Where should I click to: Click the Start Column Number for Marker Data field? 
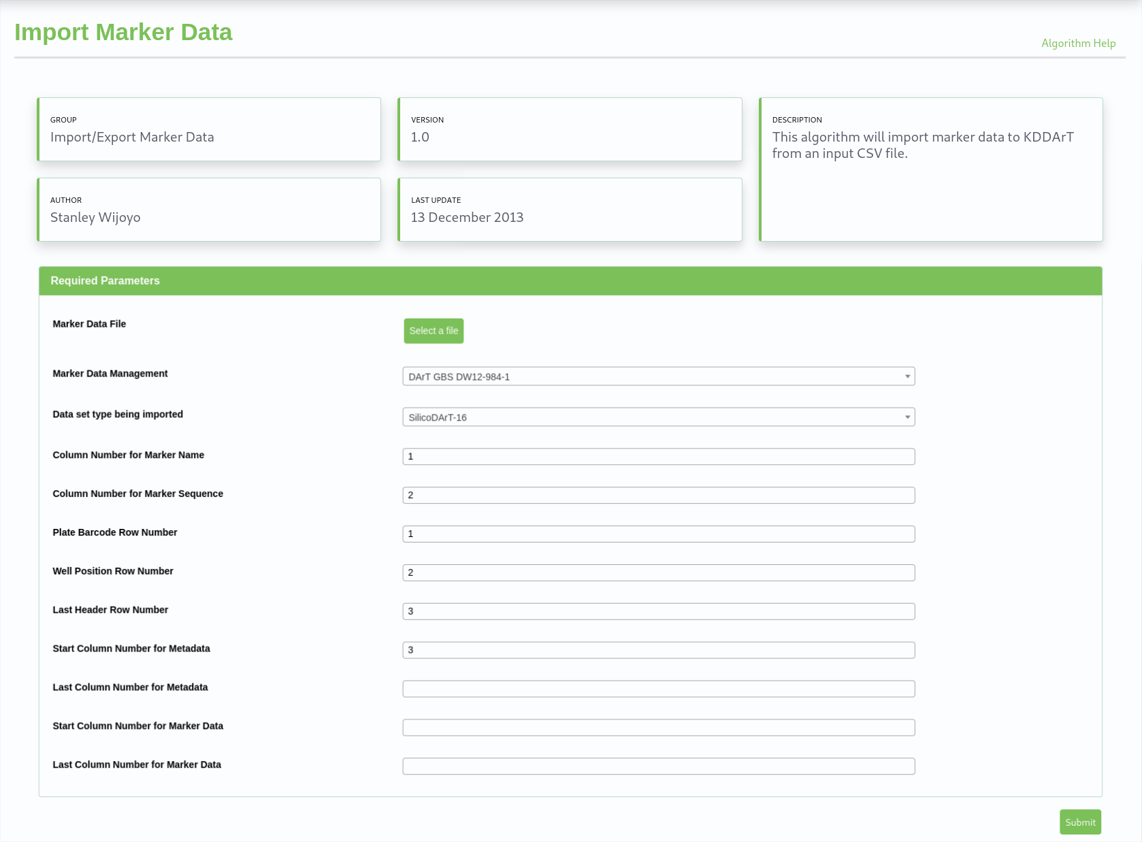click(657, 728)
